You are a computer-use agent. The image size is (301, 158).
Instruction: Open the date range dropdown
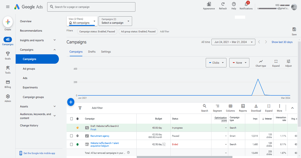tap(233, 42)
